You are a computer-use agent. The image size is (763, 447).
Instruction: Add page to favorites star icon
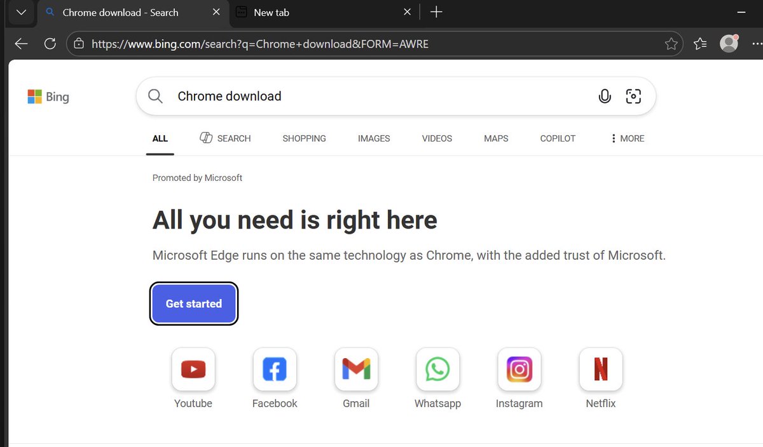671,44
